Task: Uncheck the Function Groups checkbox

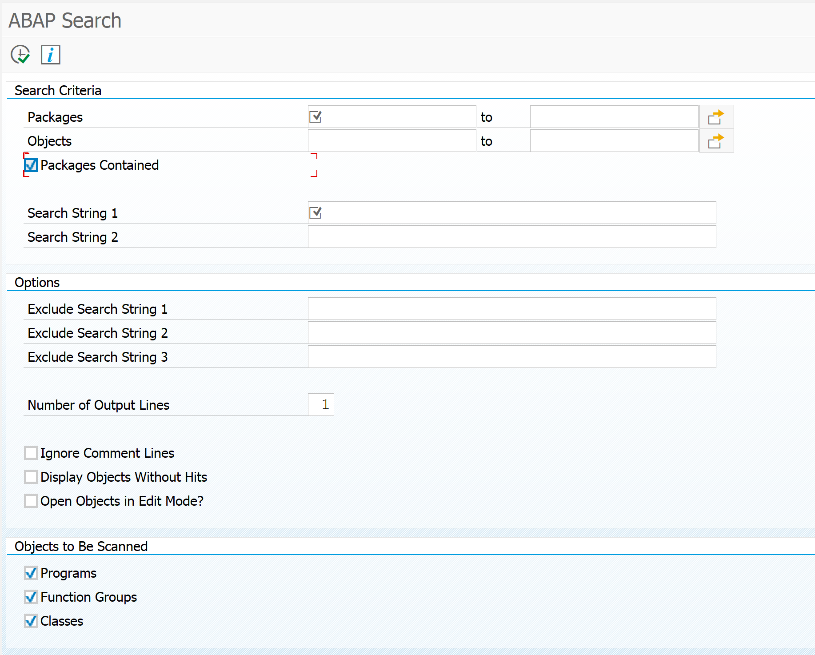Action: 31,597
